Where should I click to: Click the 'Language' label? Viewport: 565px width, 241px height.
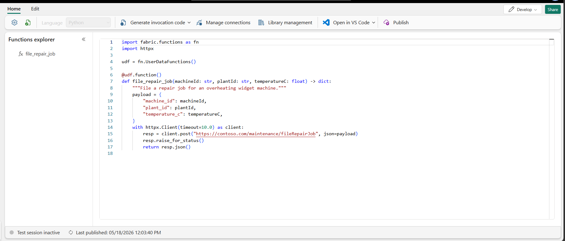click(52, 23)
